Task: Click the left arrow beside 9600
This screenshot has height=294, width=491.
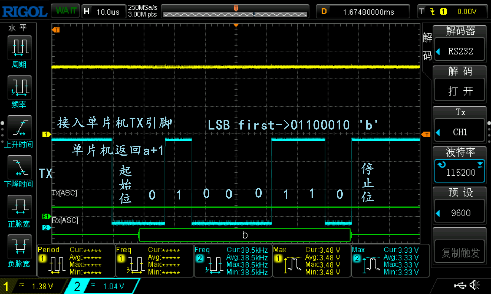Action: tap(438, 213)
